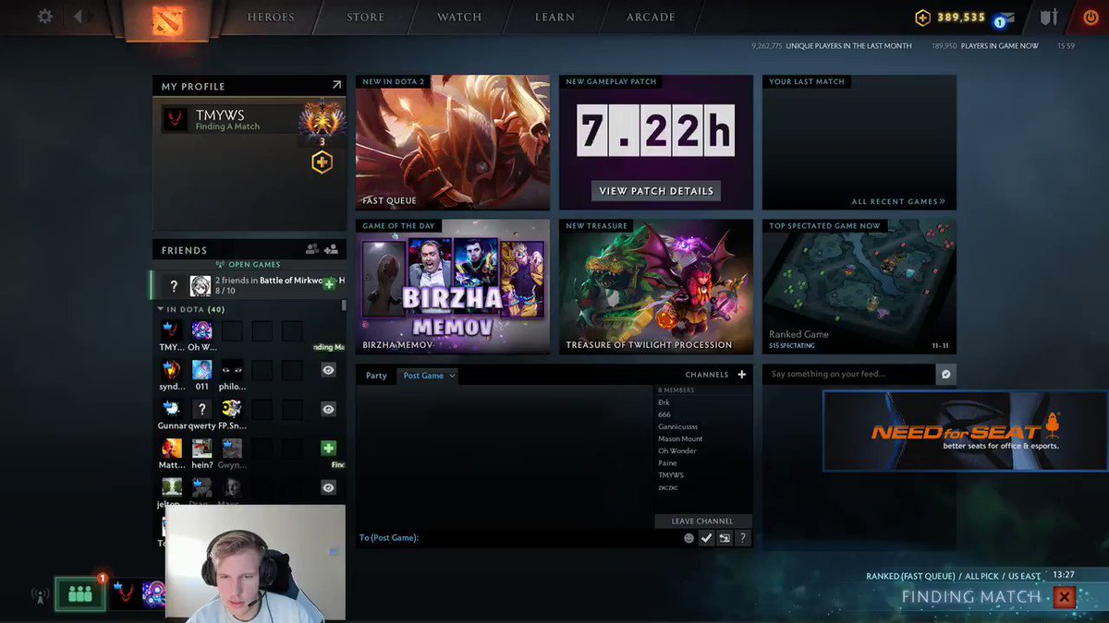Viewport: 1109px width, 623px height.
Task: Click the gold Dota Plus hexagon icon
Action: (322, 162)
